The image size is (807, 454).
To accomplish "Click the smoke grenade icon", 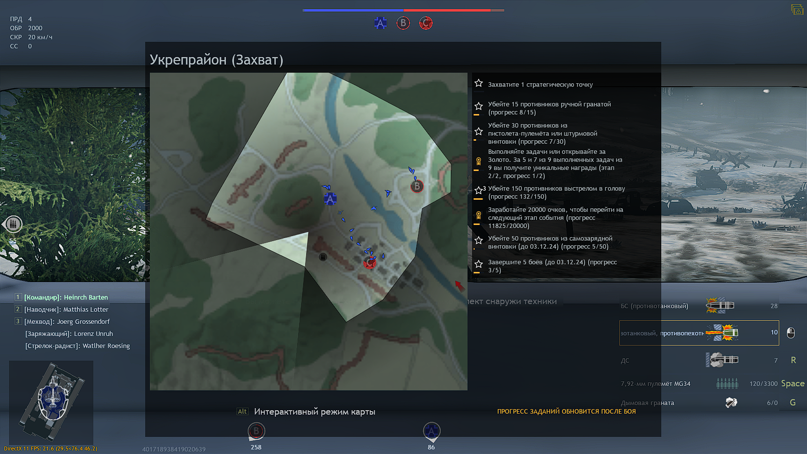I will 731,403.
